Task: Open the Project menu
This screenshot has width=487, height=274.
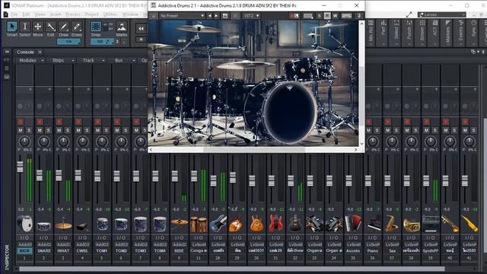Action: (91, 14)
